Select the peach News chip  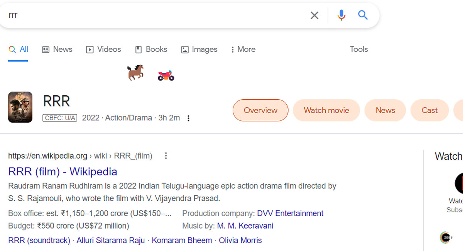(x=385, y=110)
